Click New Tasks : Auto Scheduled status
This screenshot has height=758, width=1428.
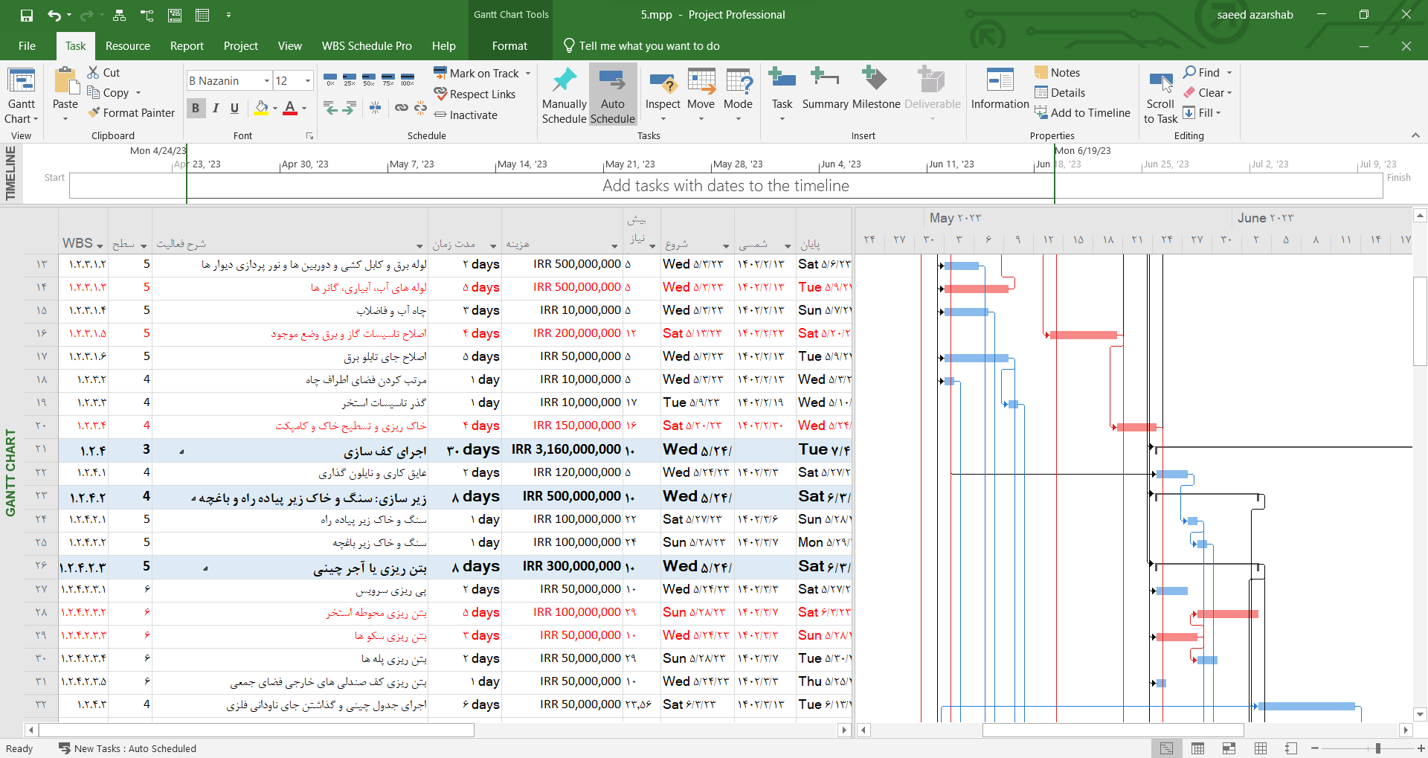coord(127,748)
